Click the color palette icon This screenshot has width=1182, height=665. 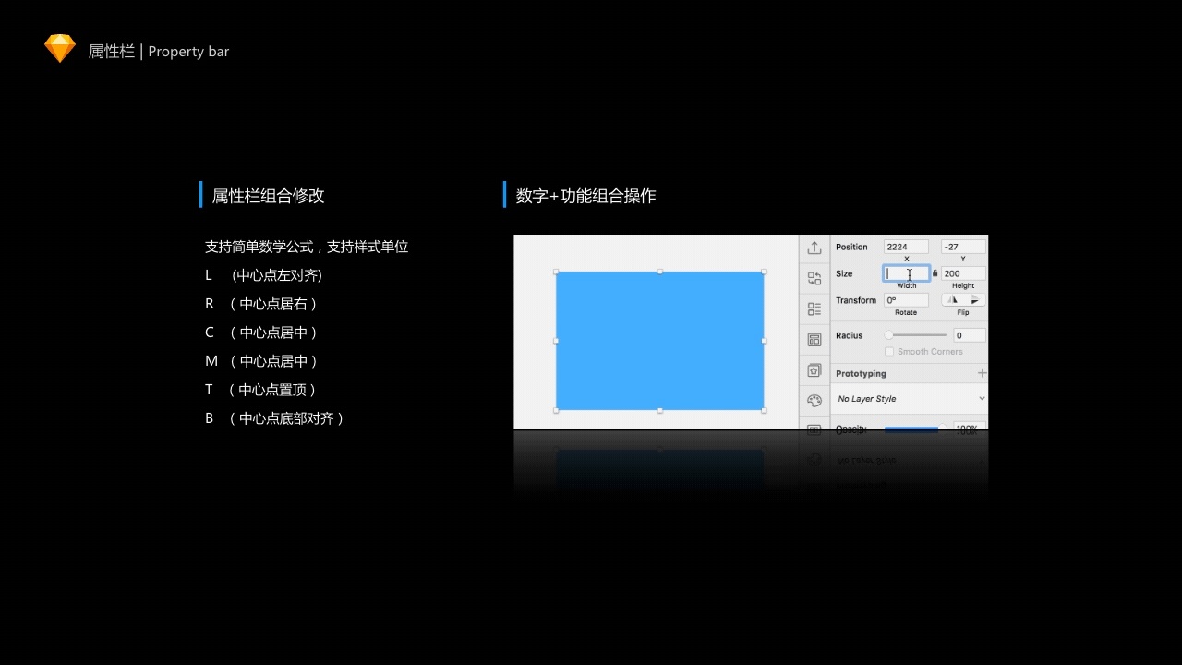coord(814,401)
